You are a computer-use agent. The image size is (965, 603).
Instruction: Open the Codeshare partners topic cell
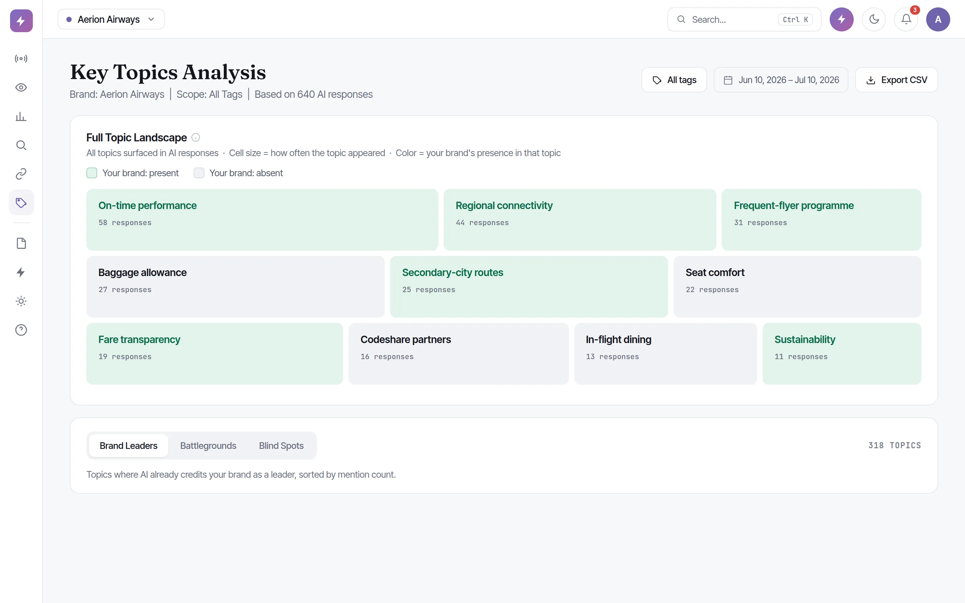tap(459, 354)
